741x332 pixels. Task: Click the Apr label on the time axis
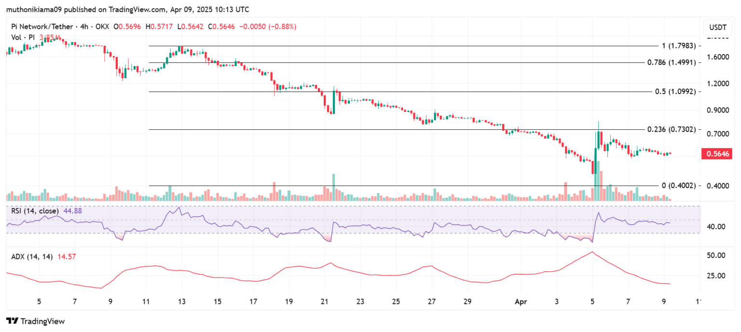[521, 301]
